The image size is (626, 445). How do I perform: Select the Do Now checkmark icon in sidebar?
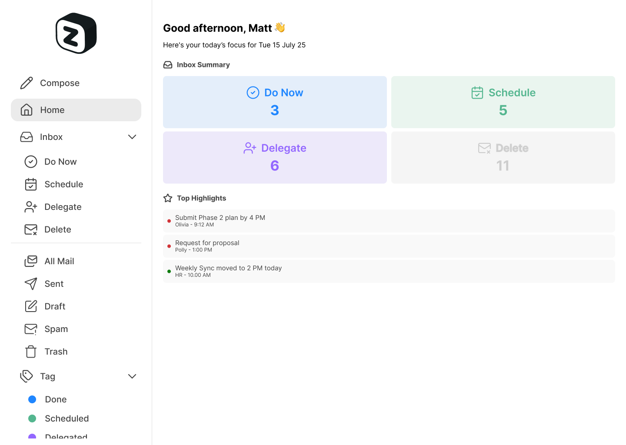point(31,162)
